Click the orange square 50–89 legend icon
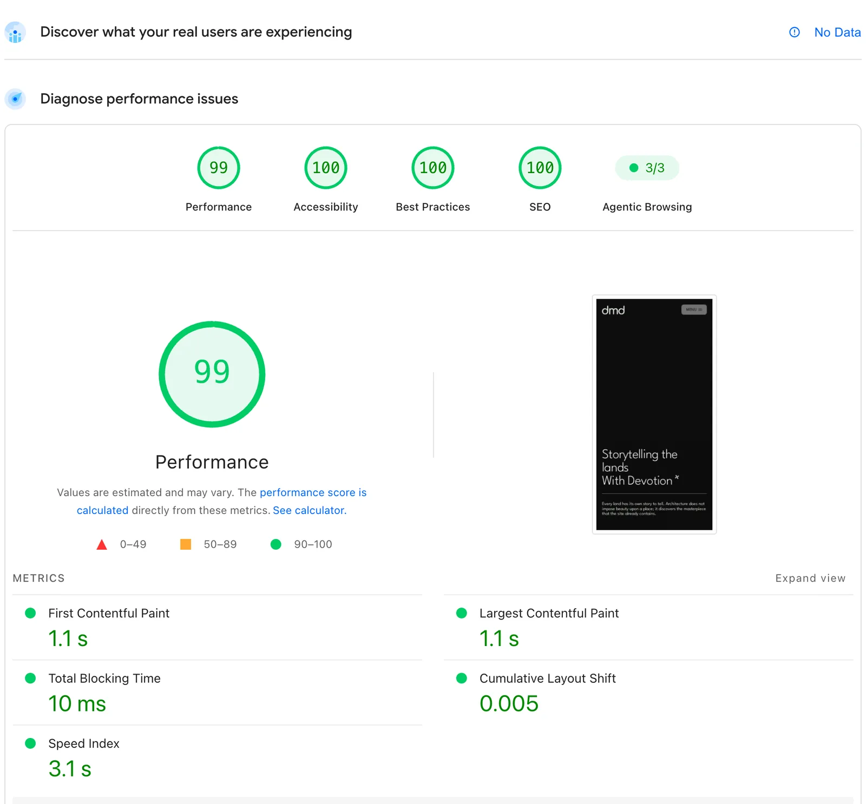Viewport: 866px width, 804px height. point(186,544)
